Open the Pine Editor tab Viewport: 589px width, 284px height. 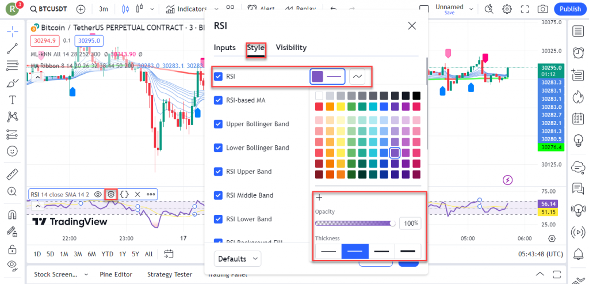116,274
